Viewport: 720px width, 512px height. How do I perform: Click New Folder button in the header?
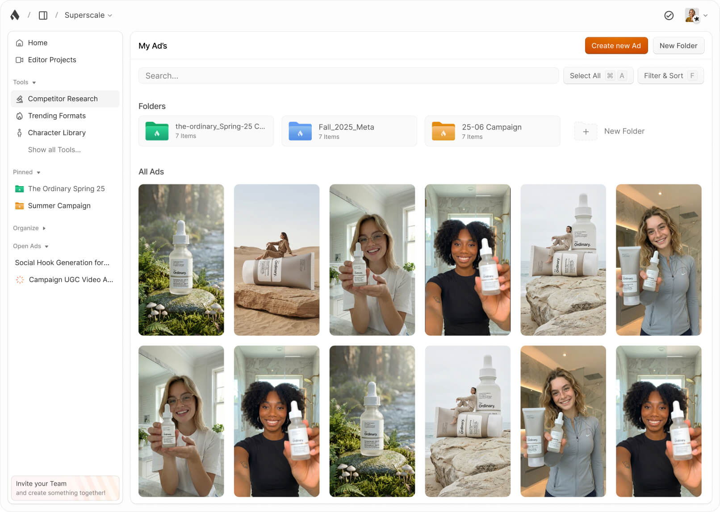tap(678, 46)
